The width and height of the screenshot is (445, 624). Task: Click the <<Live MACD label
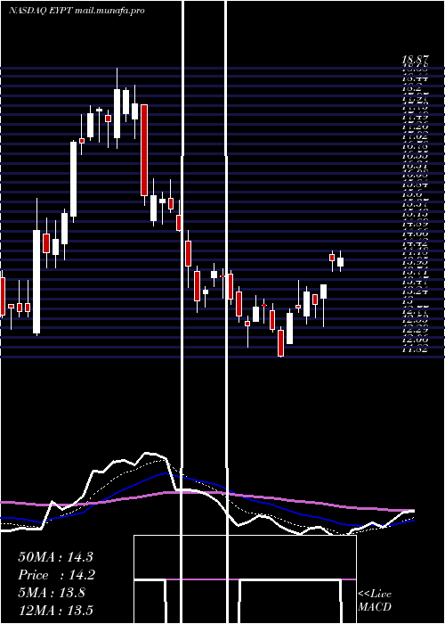375,600
